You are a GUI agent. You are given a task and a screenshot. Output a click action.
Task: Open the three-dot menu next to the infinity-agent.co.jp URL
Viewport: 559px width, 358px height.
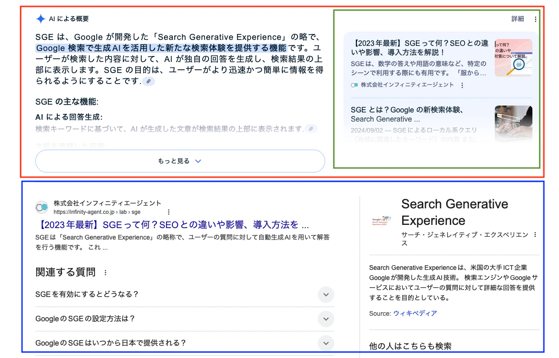click(x=169, y=212)
